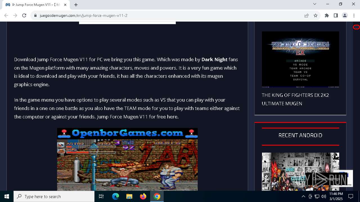Toggle the Chrome side panel
Screen dimensions: 360x202
(336, 15)
